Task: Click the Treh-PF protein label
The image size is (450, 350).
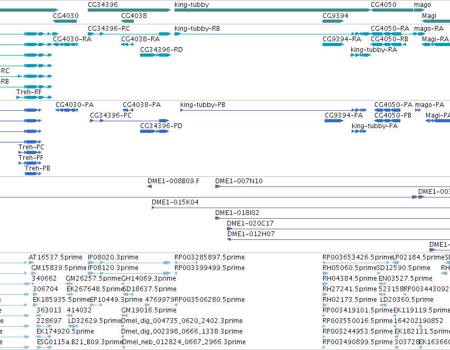Action: point(31,158)
